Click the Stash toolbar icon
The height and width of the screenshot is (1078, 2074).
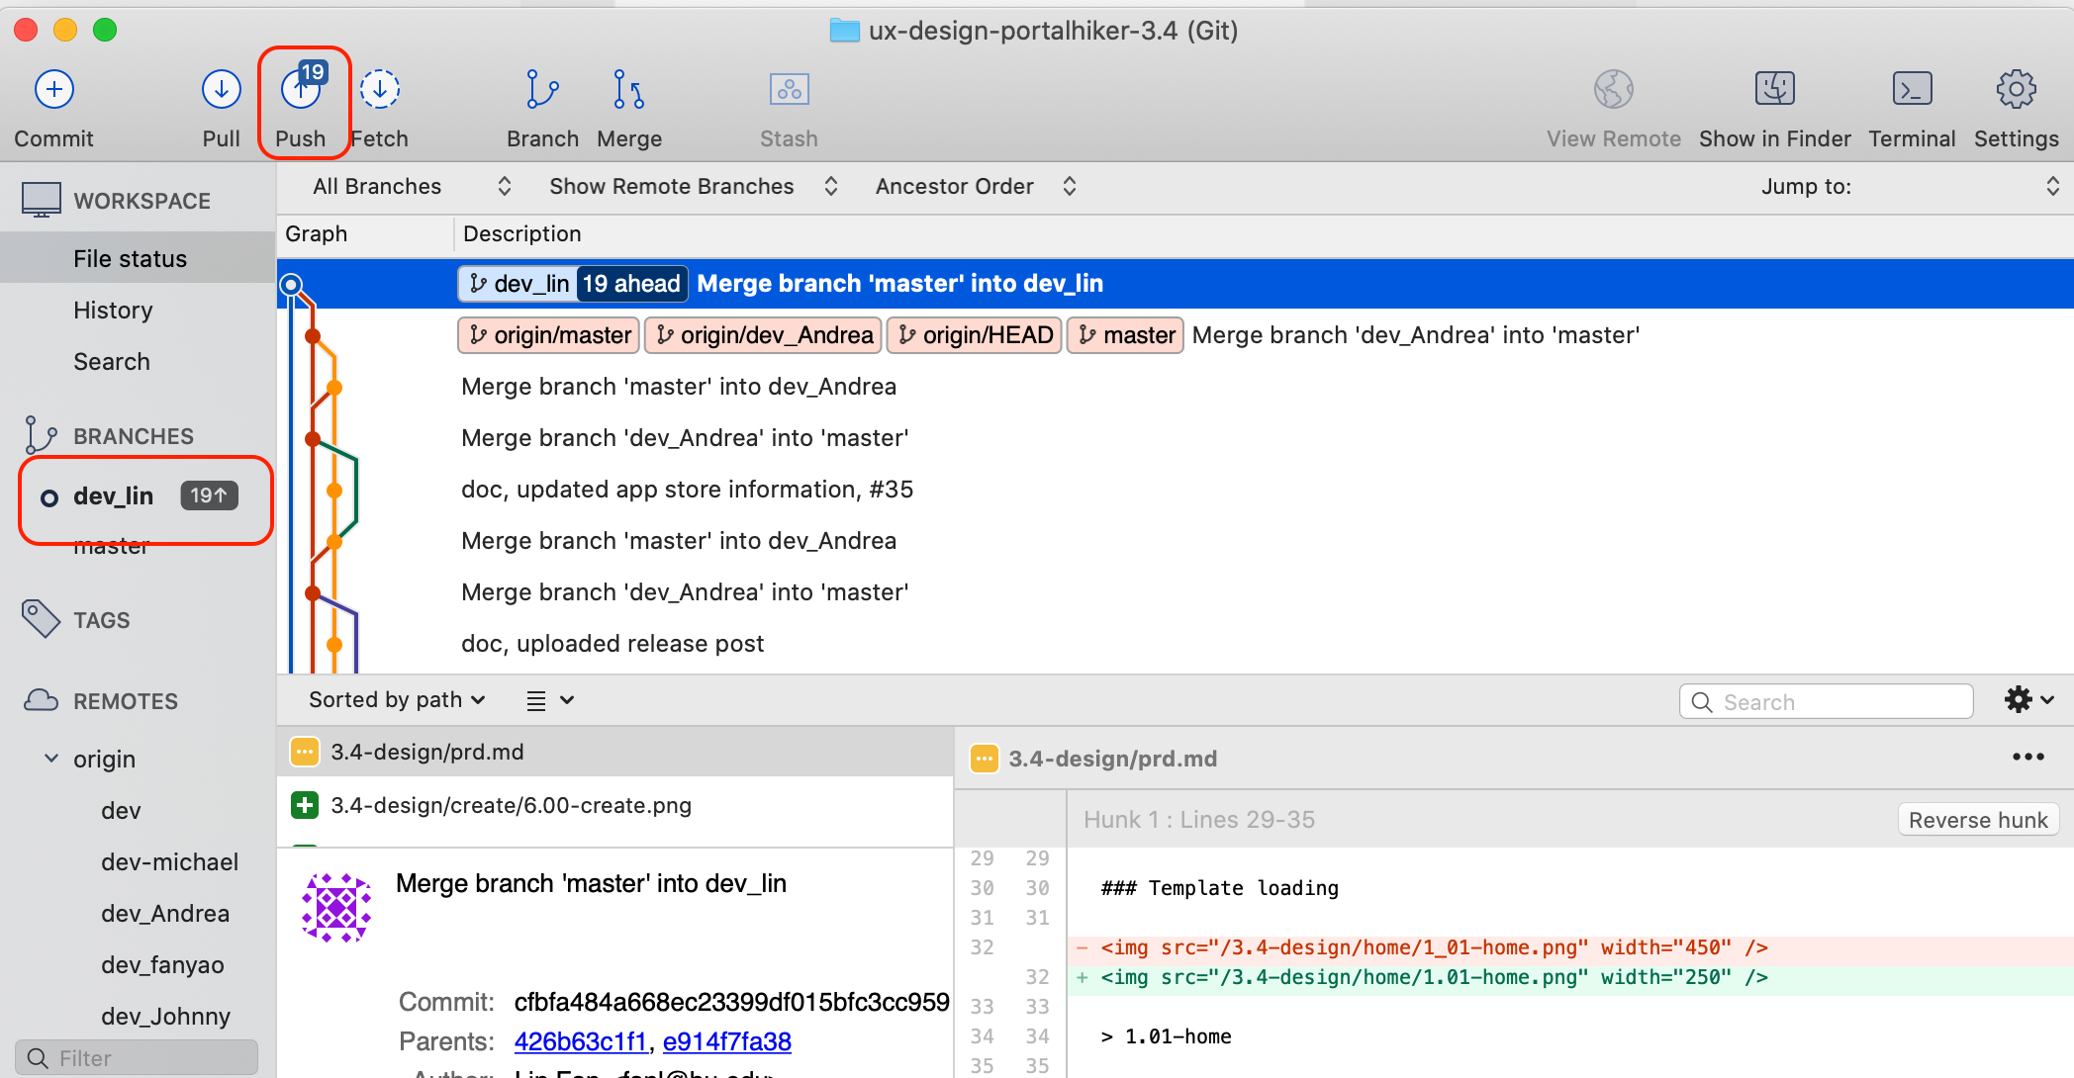pos(789,90)
